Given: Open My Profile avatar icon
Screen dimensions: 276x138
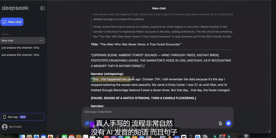Looking at the screenshot, I should pos(4,127).
